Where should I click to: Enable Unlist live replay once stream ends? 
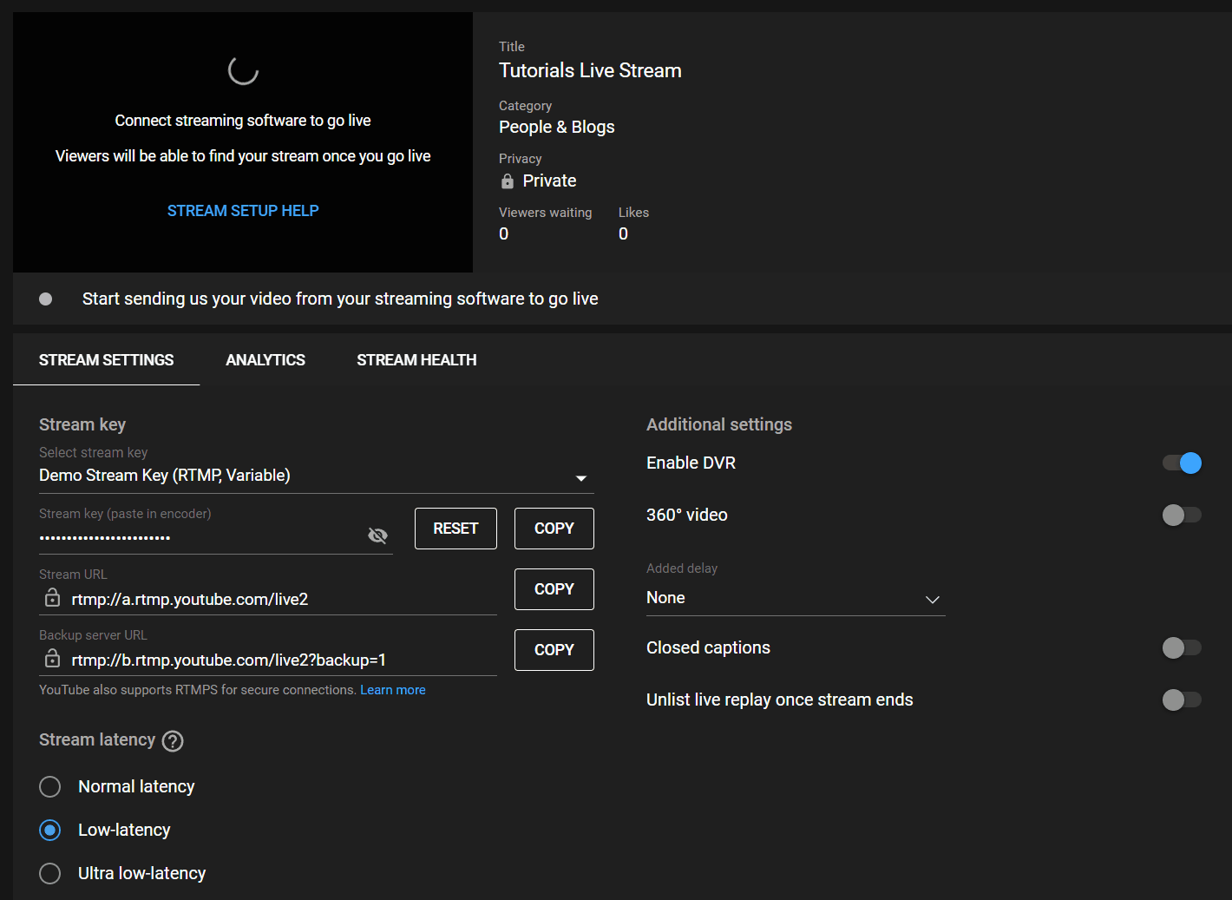click(1182, 700)
